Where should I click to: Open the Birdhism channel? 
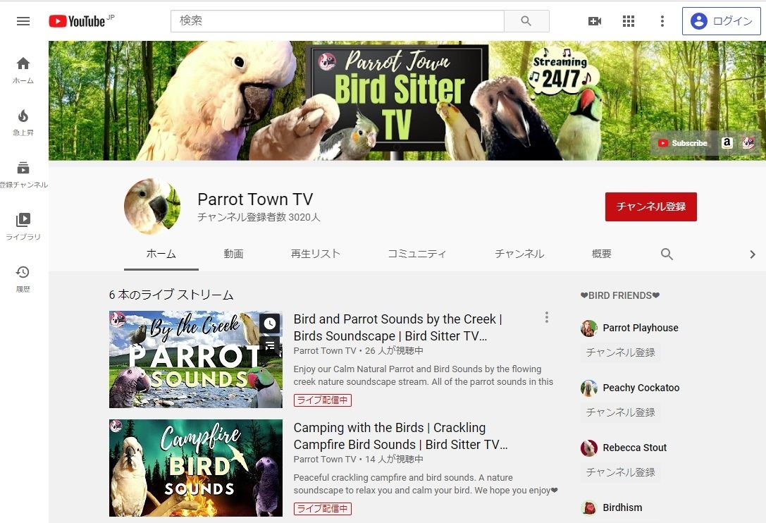click(x=622, y=508)
